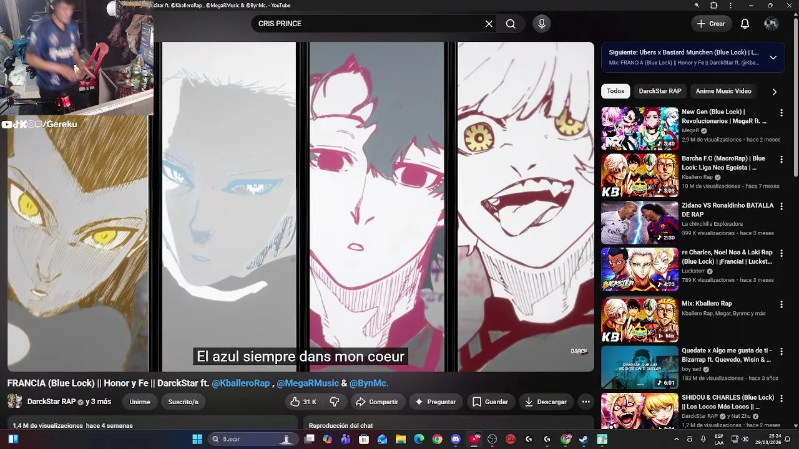Activate voice search microphone icon

pos(541,24)
